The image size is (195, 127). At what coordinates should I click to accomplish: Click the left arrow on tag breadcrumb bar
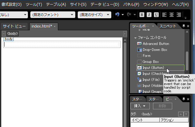[4, 34]
